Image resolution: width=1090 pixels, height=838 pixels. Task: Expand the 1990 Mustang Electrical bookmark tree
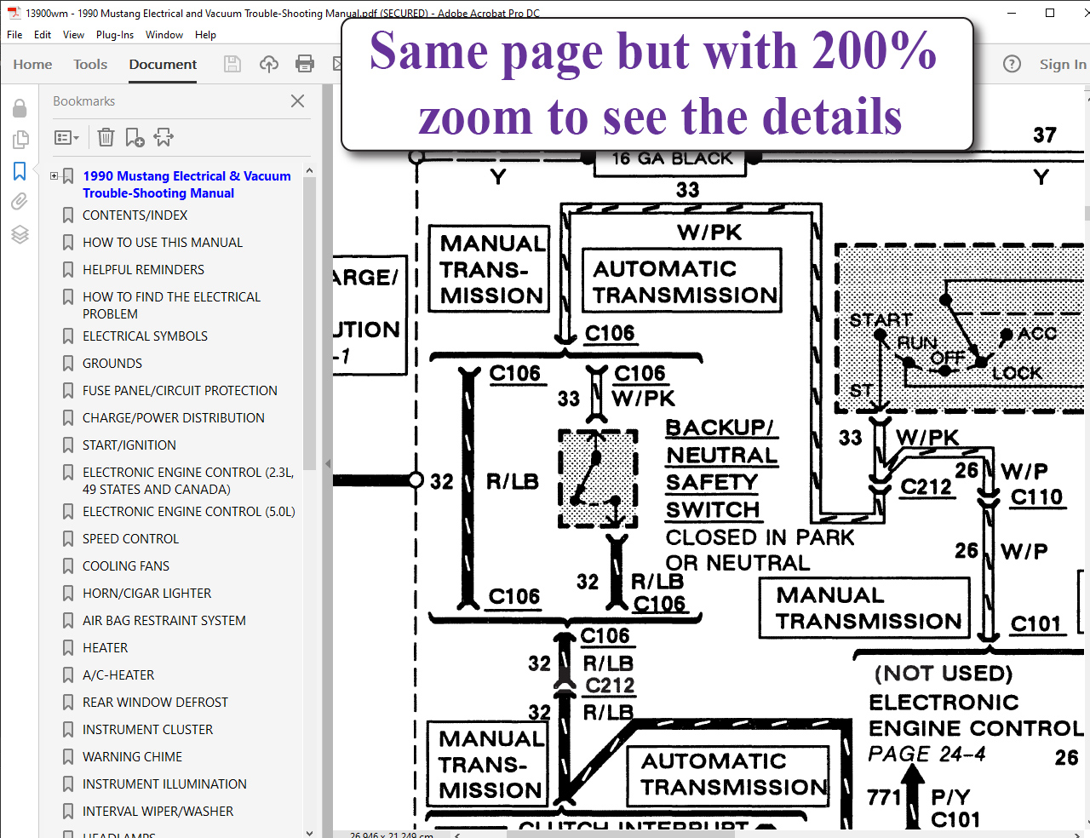point(54,176)
